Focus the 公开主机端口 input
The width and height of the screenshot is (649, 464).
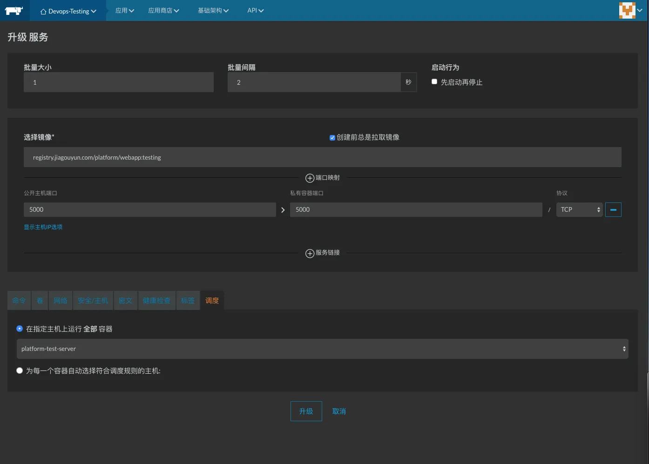[x=150, y=209]
